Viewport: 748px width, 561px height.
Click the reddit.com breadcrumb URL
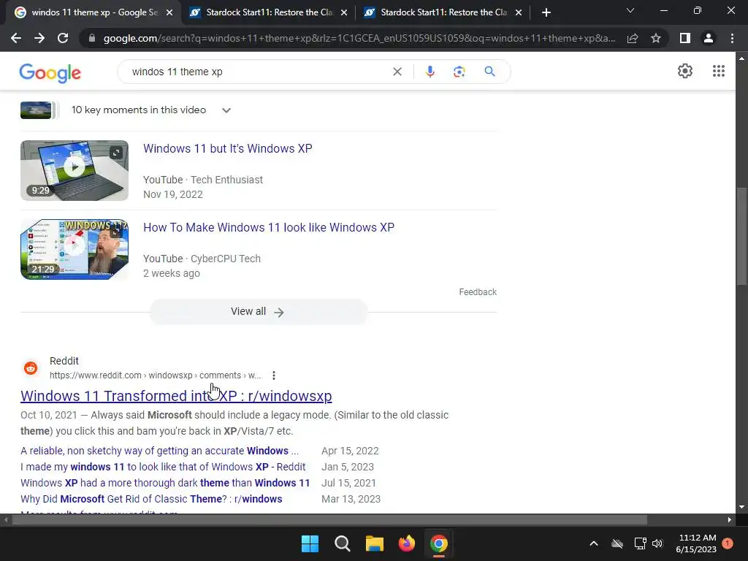(155, 375)
